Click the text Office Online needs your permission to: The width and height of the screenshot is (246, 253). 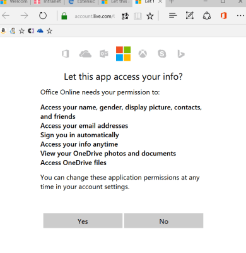tap(100, 92)
